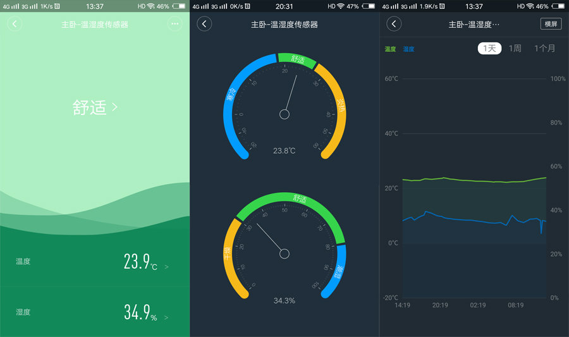This screenshot has height=337, width=569.
Task: Tap the 湿度 label on green screen
Action: [23, 312]
